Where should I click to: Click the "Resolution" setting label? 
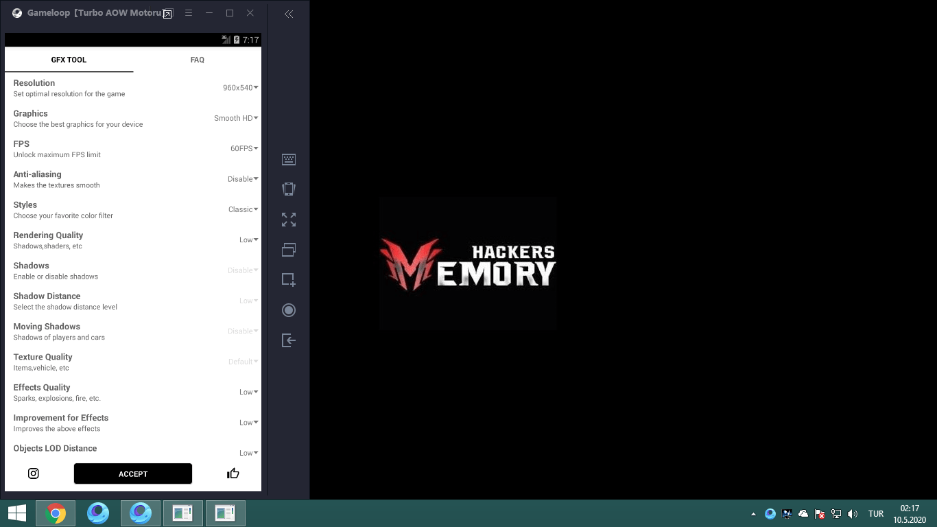[x=34, y=83]
